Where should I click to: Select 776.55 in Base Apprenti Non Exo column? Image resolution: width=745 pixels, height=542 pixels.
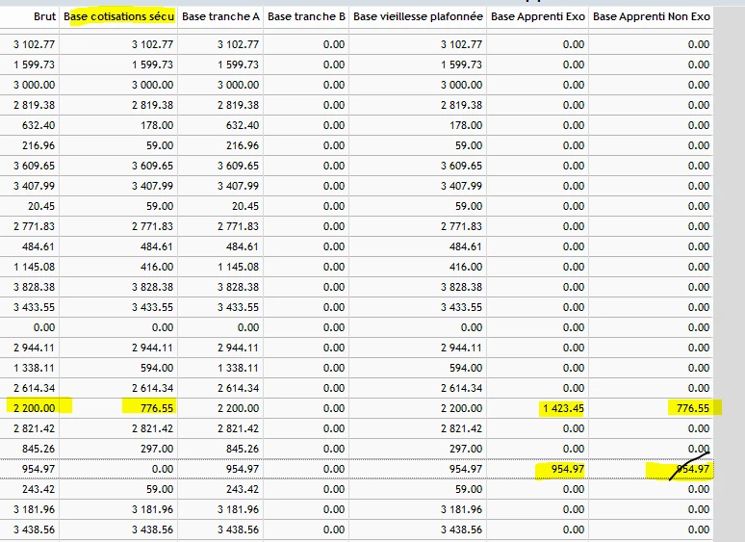[x=693, y=408]
